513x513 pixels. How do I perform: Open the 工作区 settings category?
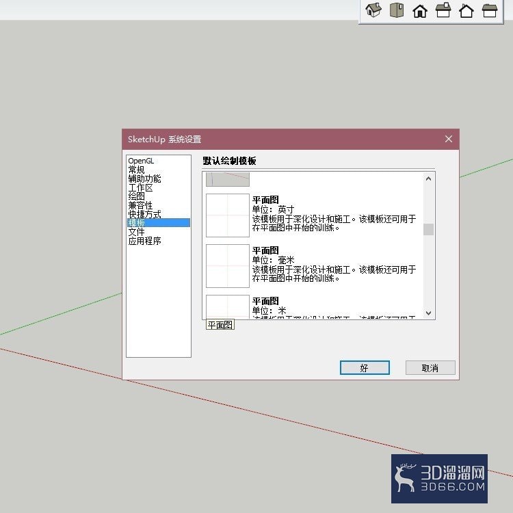coord(140,187)
